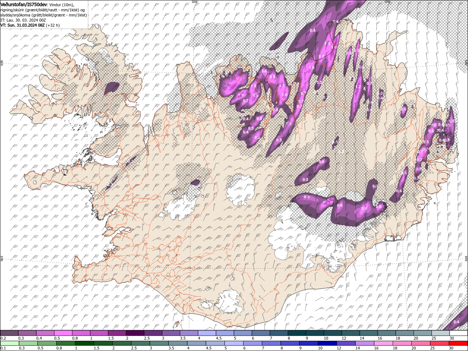Click the '1.2' precipitation value on the map
This screenshot has width=468, height=351.
tap(358, 87)
